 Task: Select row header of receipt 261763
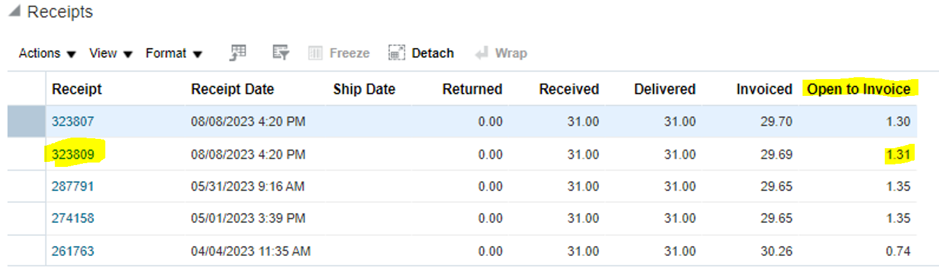pyautogui.click(x=26, y=252)
